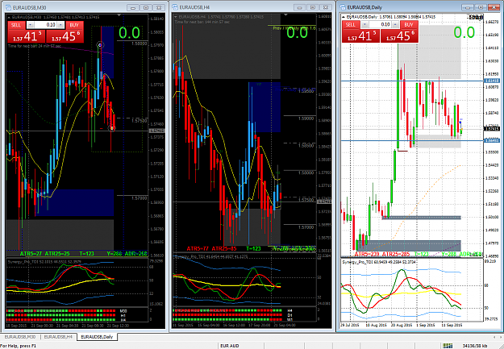Click 'ATR5=27 ATR25=25' text in M30 chart
504x349 pixels.
click(44, 254)
